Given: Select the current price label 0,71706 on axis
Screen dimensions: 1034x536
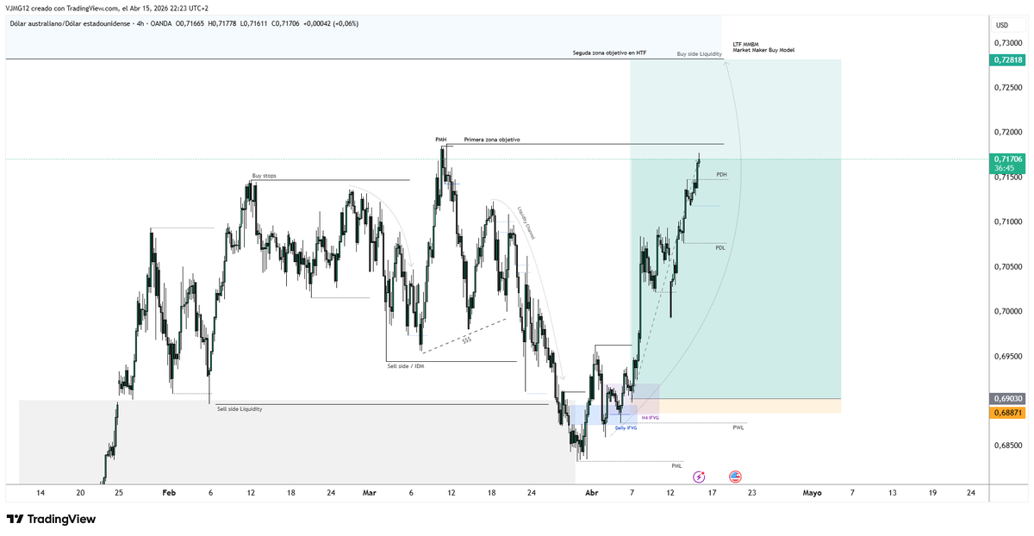Looking at the screenshot, I should (1008, 159).
